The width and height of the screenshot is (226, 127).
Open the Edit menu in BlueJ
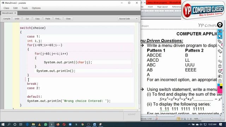pyautogui.click(x=16, y=8)
